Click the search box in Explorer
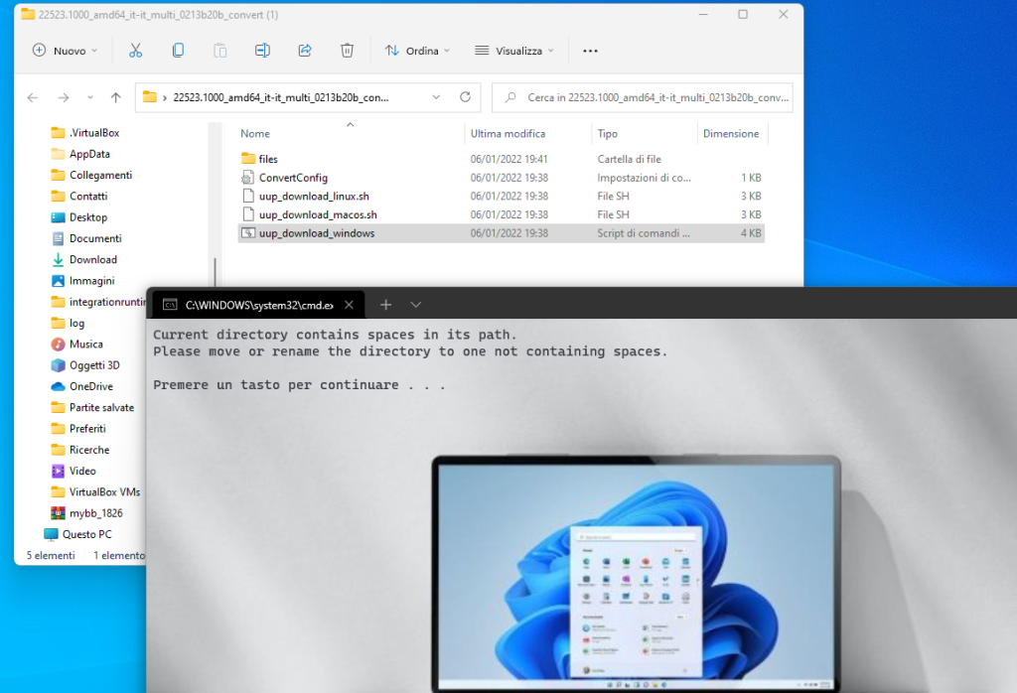The height and width of the screenshot is (693, 1017). point(651,97)
